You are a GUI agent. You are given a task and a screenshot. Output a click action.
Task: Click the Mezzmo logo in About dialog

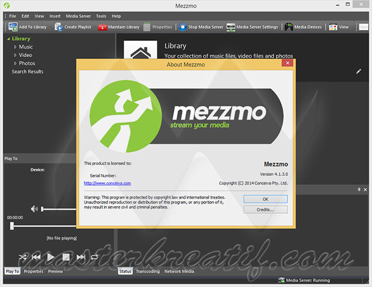187,116
